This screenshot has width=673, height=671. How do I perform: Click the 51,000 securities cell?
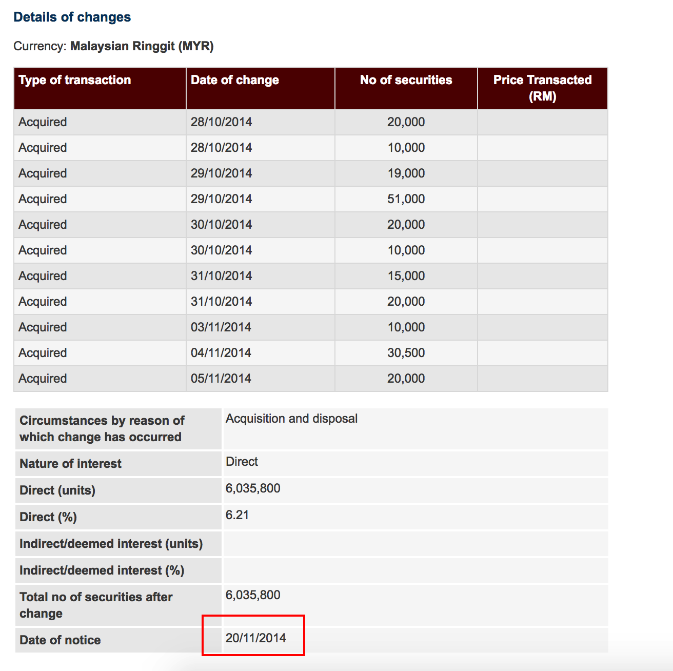click(x=406, y=199)
